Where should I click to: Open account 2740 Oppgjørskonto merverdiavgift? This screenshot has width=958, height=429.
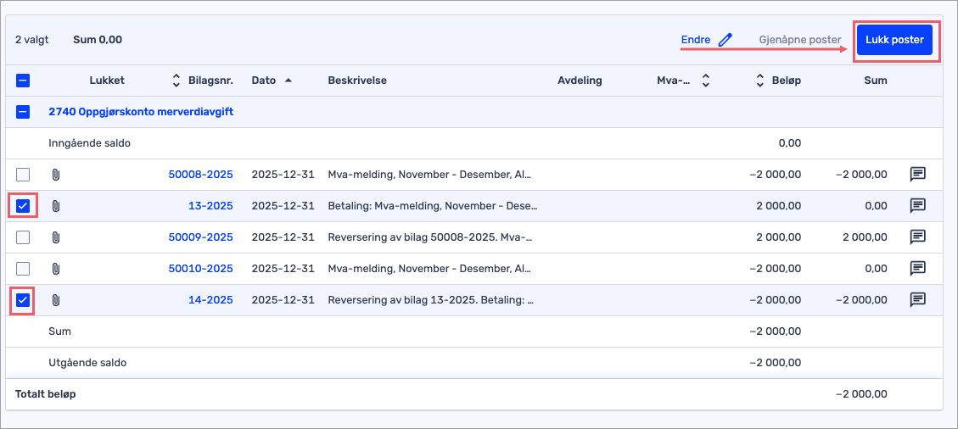click(141, 112)
